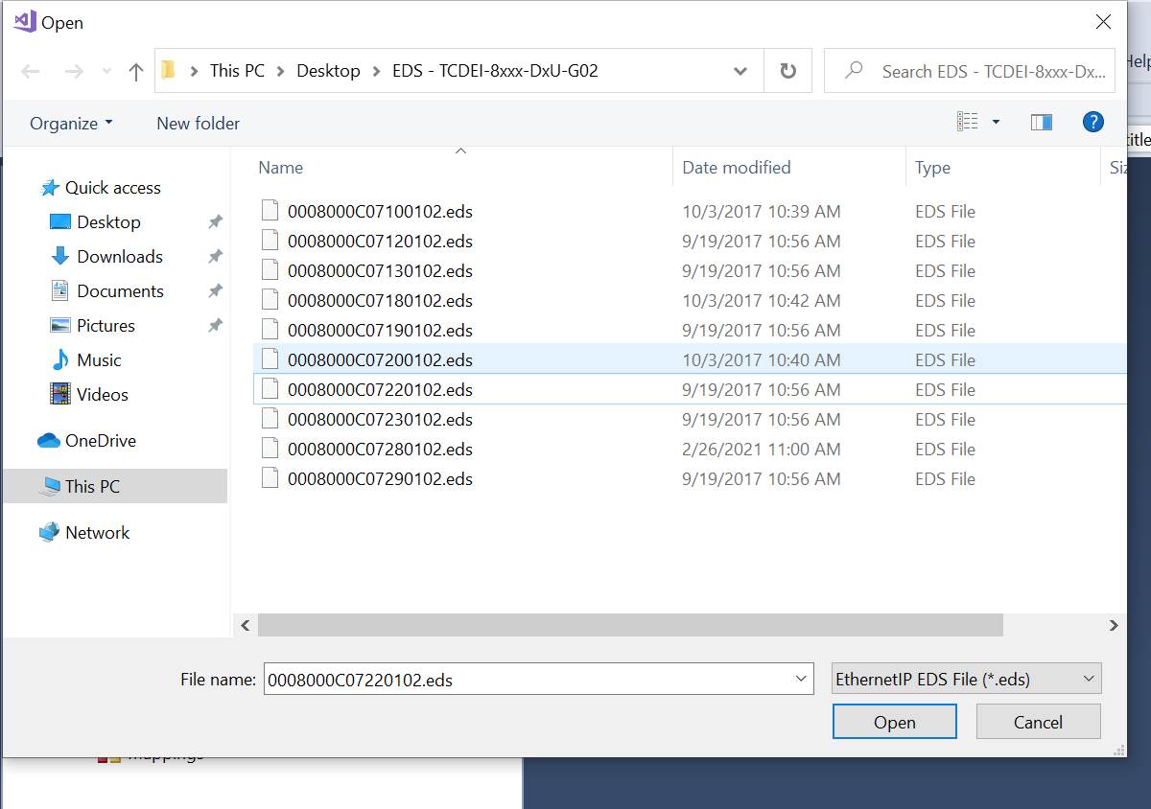The height and width of the screenshot is (809, 1151).
Task: Click the date 10/3/2017 10:39 AM
Action: 761,212
